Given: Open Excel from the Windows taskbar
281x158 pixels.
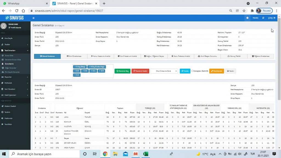Looking at the screenshot, I should coord(145,154).
